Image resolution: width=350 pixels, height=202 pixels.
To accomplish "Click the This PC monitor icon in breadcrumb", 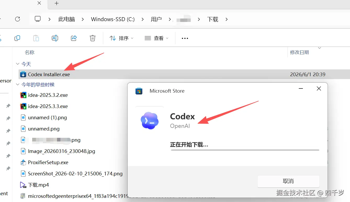I will point(38,19).
